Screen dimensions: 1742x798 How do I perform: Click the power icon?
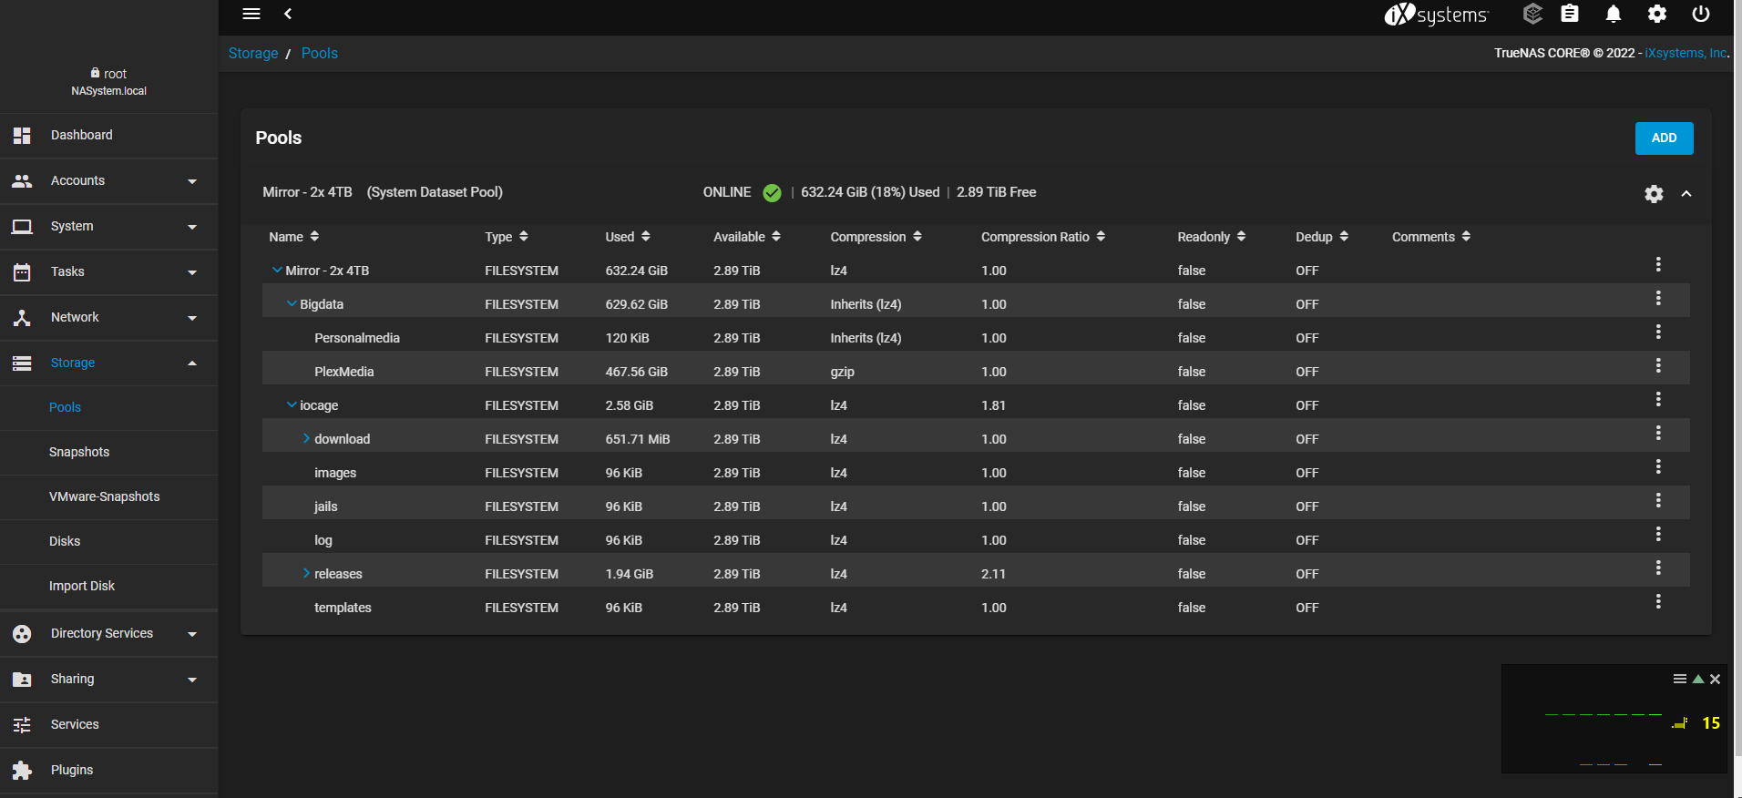(x=1701, y=14)
